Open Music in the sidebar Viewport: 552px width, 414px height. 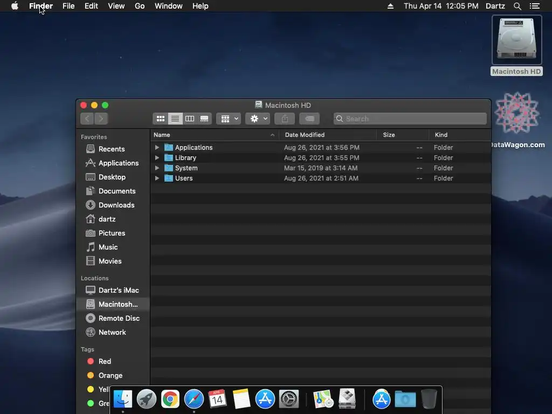tap(113, 247)
